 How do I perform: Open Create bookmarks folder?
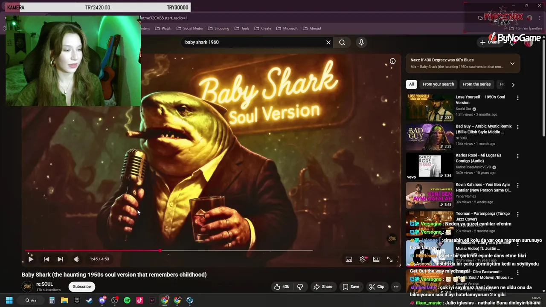pos(263,29)
